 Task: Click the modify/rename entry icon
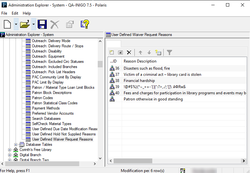120,52
